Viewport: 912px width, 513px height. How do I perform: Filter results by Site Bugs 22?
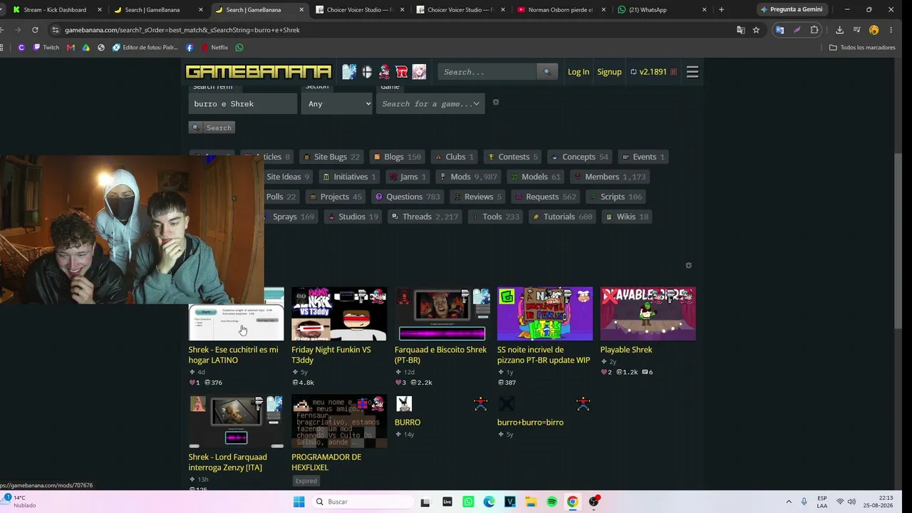tap(331, 157)
